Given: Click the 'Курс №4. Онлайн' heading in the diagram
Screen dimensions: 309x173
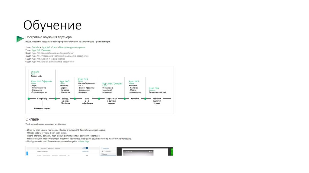Looking at the screenshot, I should coord(112,83).
